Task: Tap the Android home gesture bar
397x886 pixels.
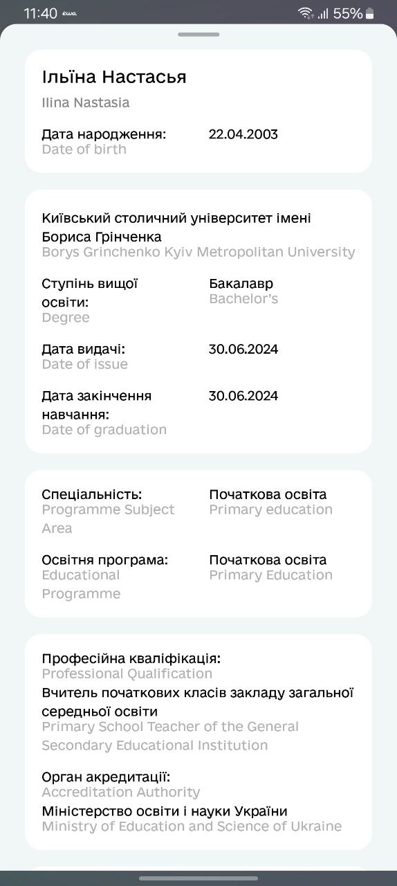Action: 198,878
